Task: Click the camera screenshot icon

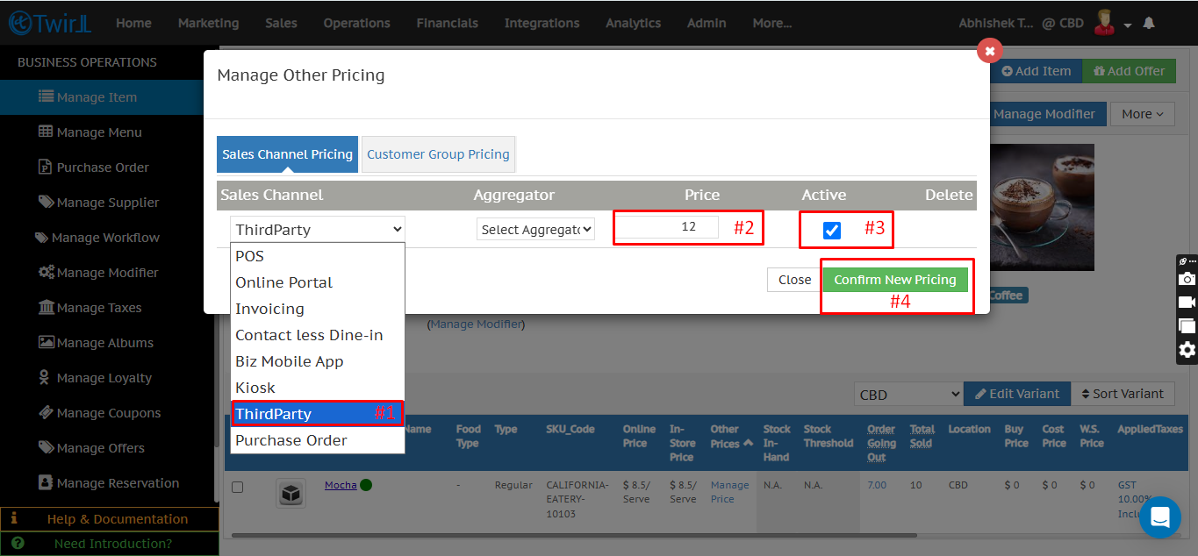Action: (1187, 279)
